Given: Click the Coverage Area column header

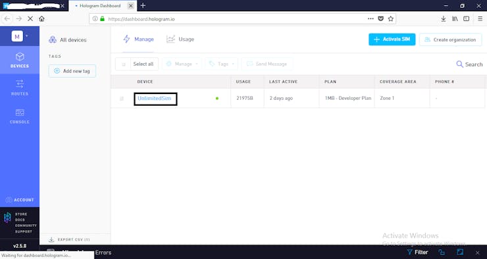Looking at the screenshot, I should tap(398, 82).
